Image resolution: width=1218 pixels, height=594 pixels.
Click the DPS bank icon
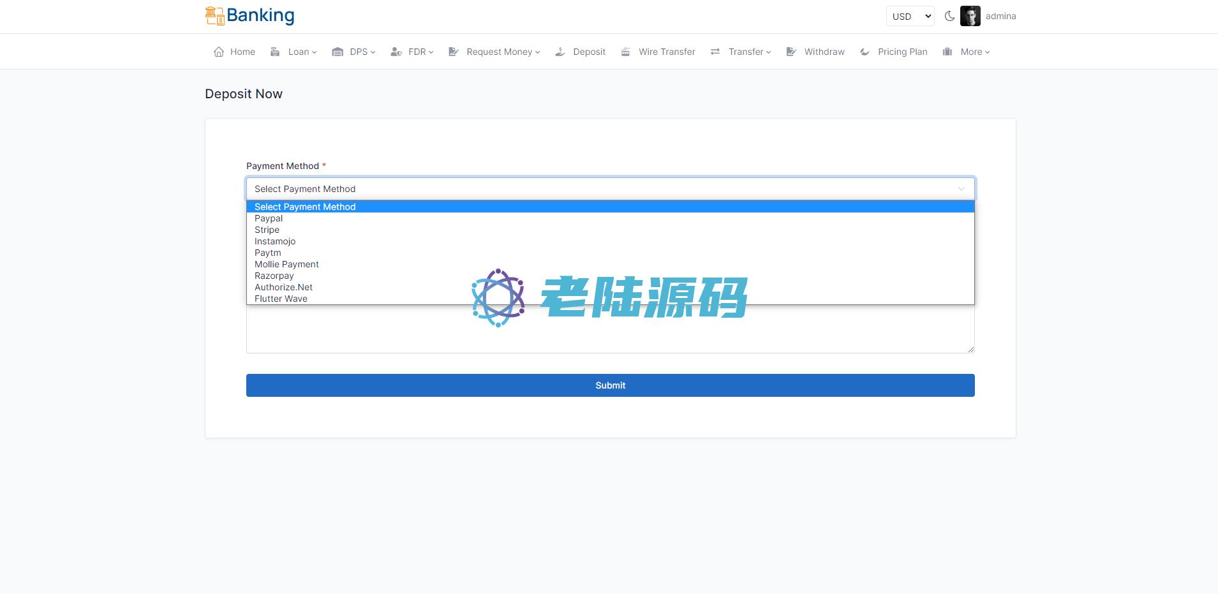pos(338,52)
